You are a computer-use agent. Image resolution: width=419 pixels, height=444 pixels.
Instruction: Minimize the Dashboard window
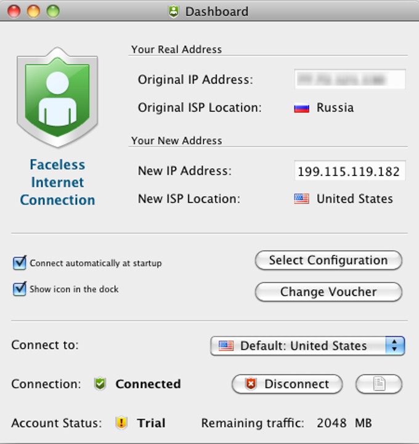(33, 11)
